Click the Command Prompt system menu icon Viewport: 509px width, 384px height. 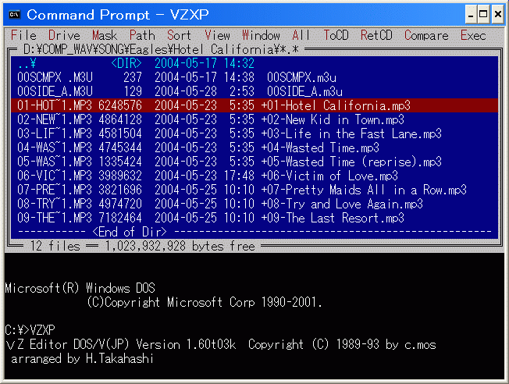13,13
